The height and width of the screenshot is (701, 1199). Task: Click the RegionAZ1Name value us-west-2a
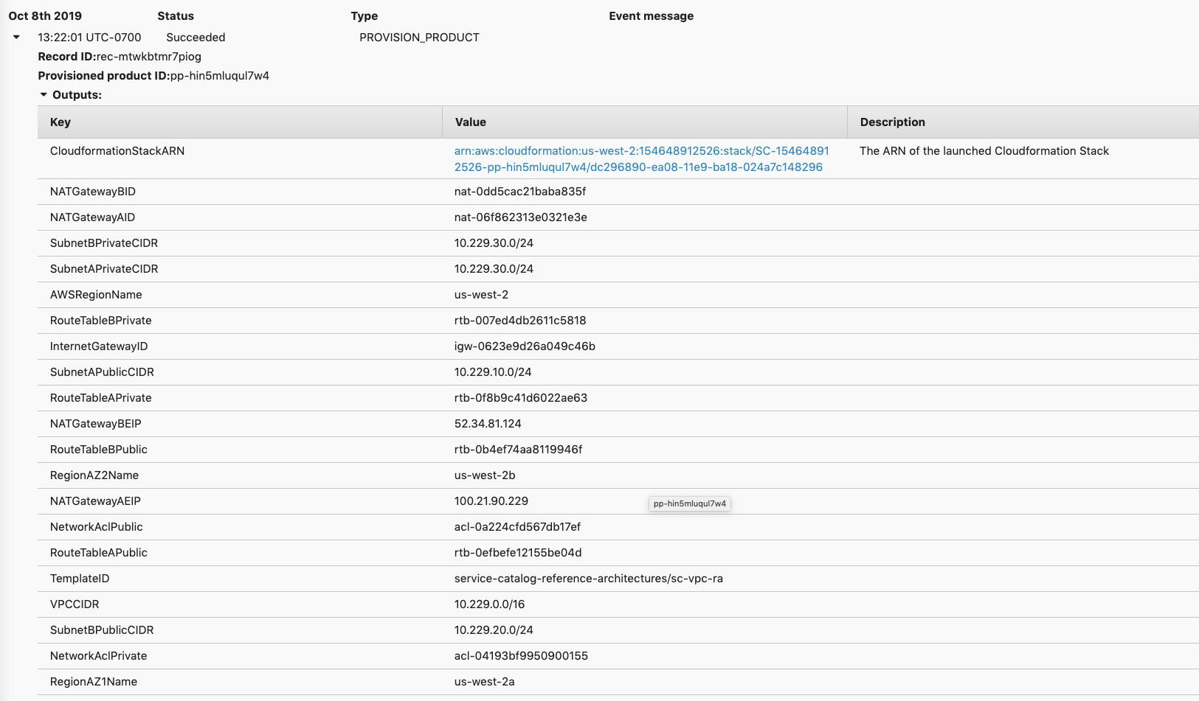coord(485,681)
